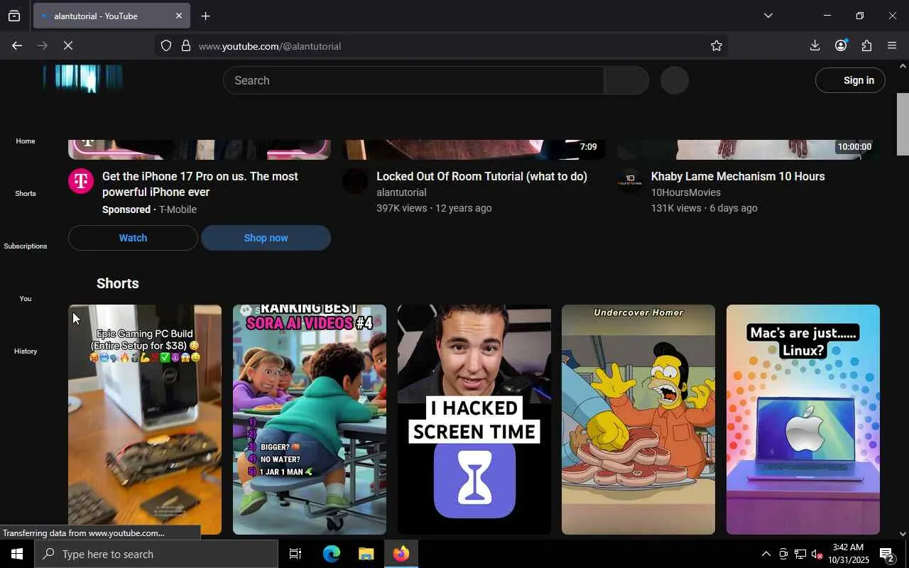Play the Undercover Homer short
The image size is (909, 568).
point(638,419)
